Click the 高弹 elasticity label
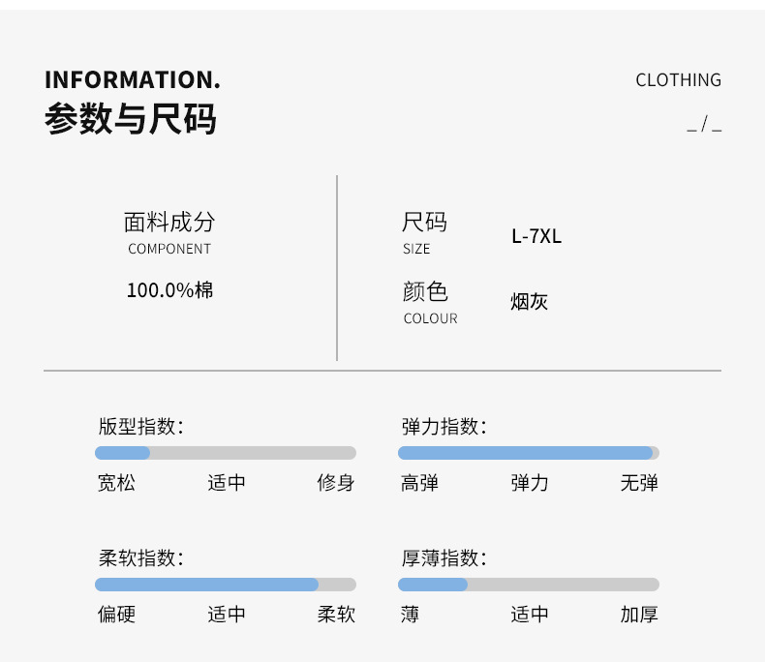Image resolution: width=765 pixels, height=662 pixels. coord(419,483)
